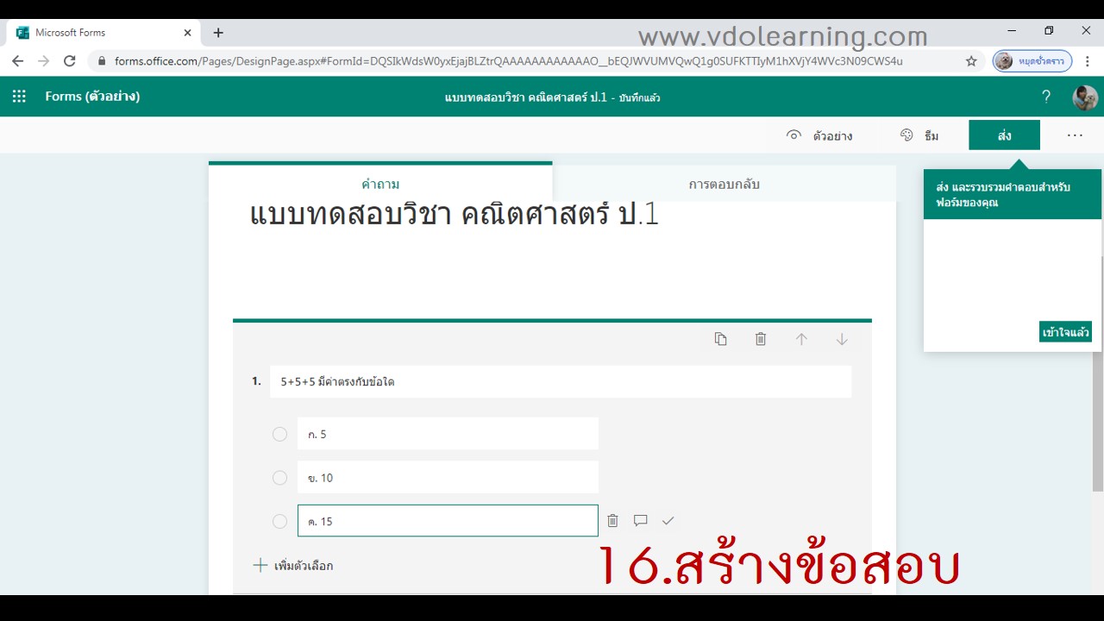1104x621 pixels.
Task: Move question down with the arrow icon
Action: tap(842, 339)
